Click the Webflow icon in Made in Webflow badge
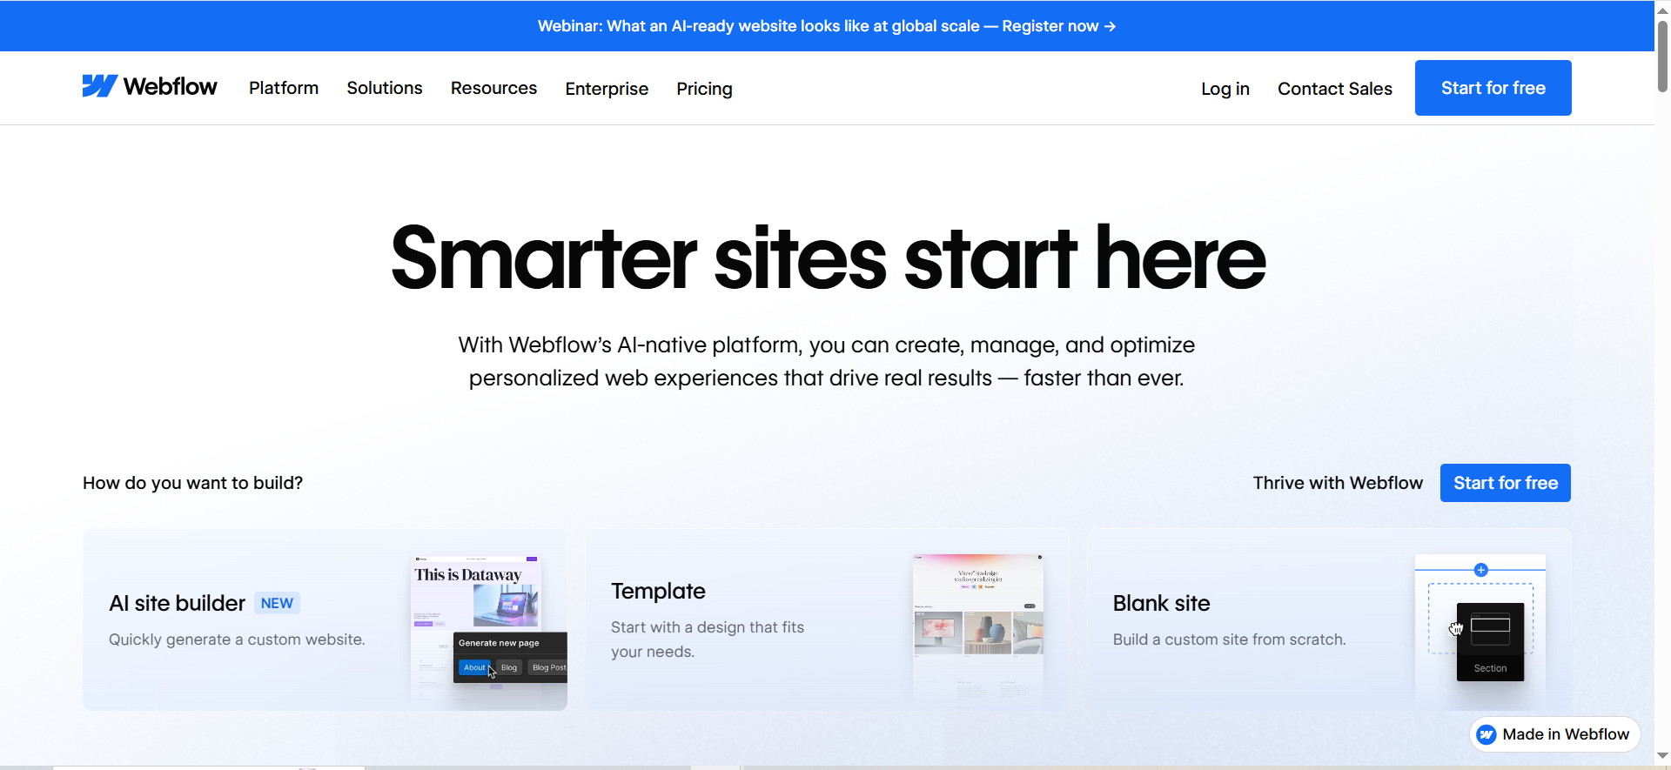The height and width of the screenshot is (770, 1671). 1487,734
